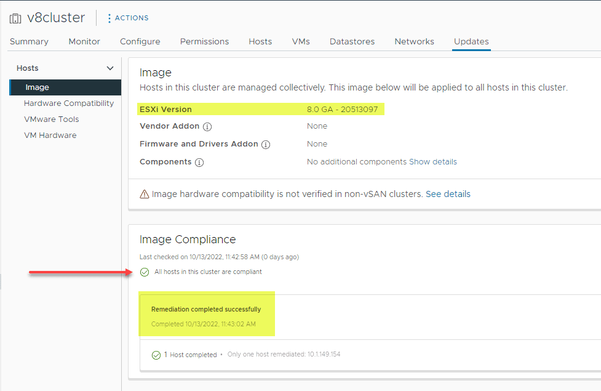Select Hardware Compatibility in sidebar

point(69,103)
